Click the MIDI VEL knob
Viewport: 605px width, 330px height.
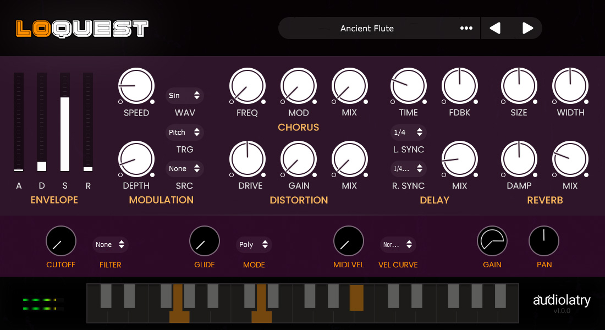348,241
